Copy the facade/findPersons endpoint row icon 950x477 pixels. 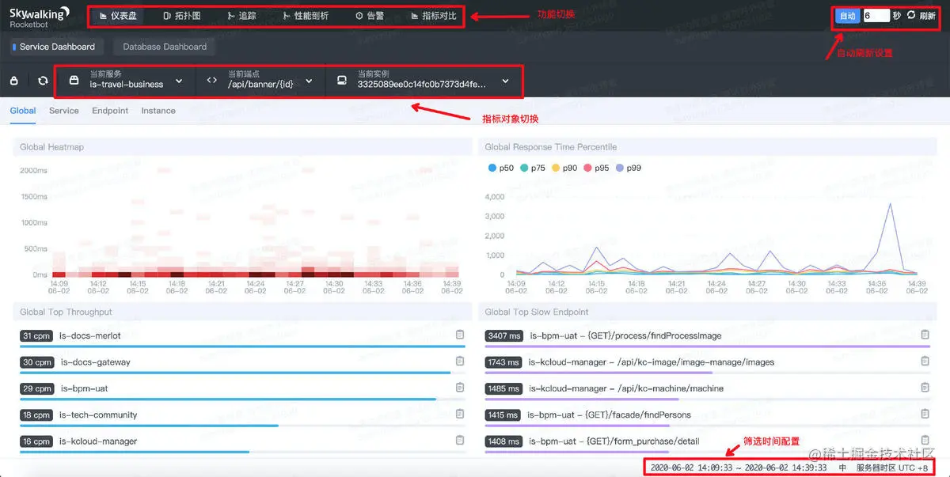click(x=925, y=414)
